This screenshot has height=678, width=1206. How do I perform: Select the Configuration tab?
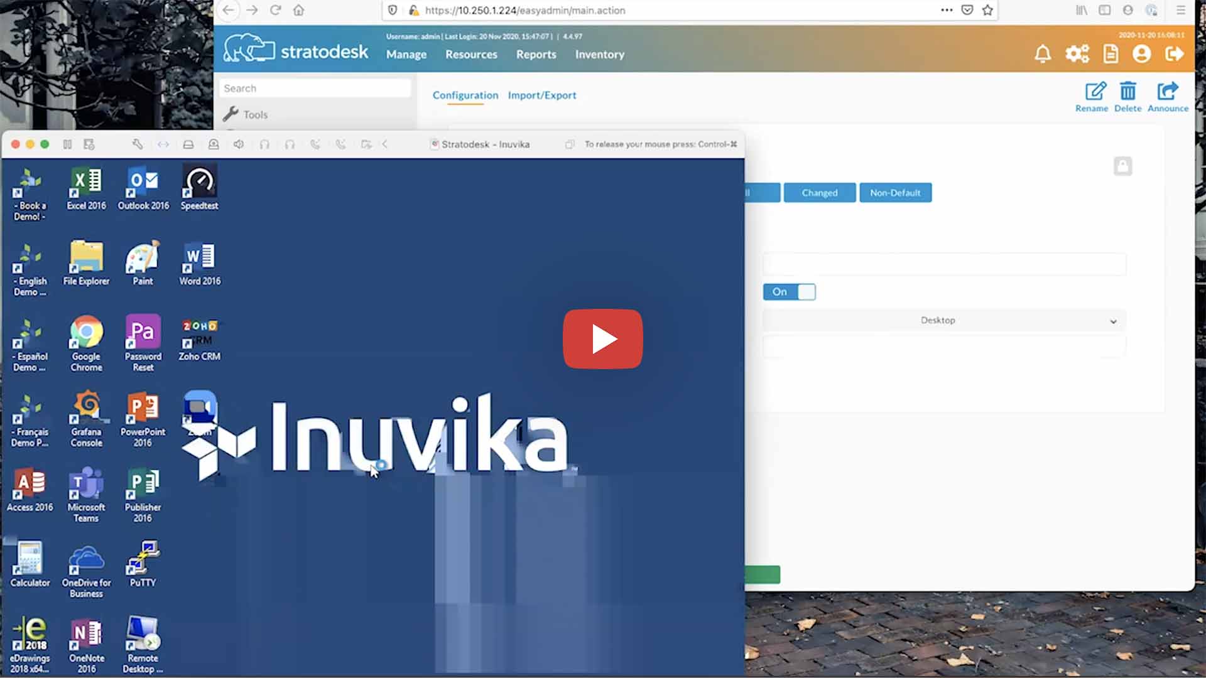(x=466, y=94)
